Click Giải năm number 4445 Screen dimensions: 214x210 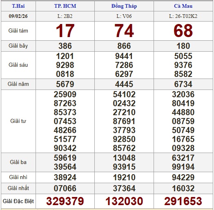coord(124,84)
